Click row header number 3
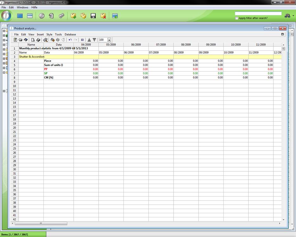Image resolution: width=296 pixels, height=237 pixels. [14, 57]
